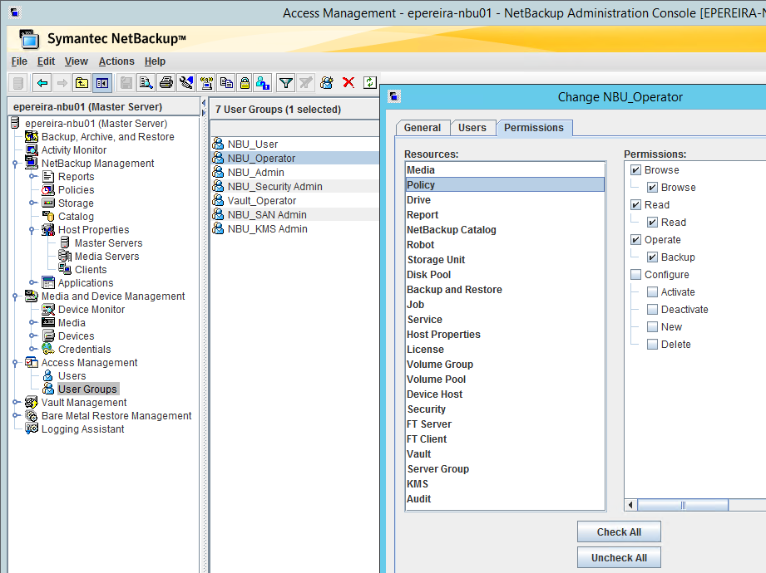766x573 pixels.
Task: Expand the Vault Management tree node
Action: (16, 402)
